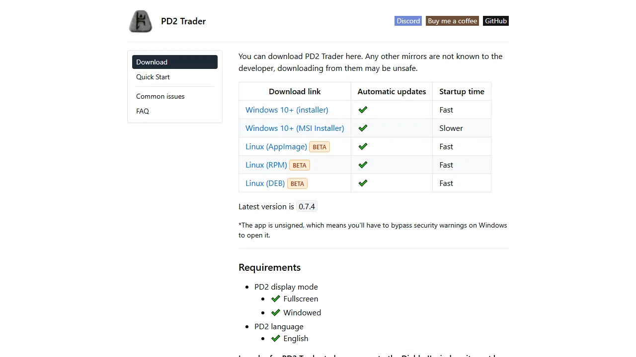
Task: Navigate to the Common issues page
Action: [x=160, y=96]
